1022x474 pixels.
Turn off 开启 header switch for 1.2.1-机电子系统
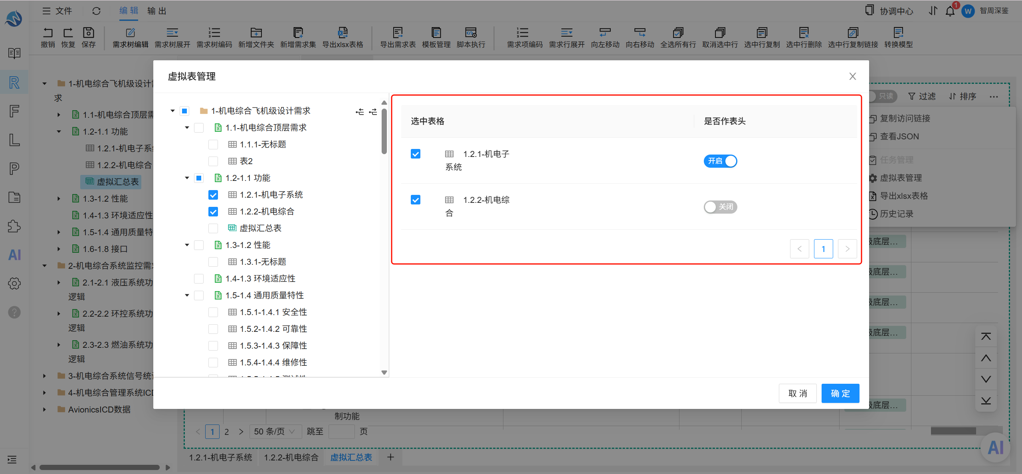(720, 161)
